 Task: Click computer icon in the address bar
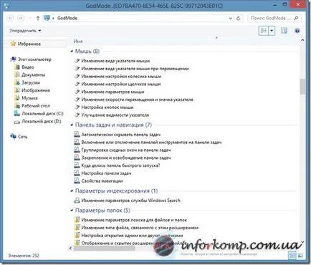pos(47,18)
